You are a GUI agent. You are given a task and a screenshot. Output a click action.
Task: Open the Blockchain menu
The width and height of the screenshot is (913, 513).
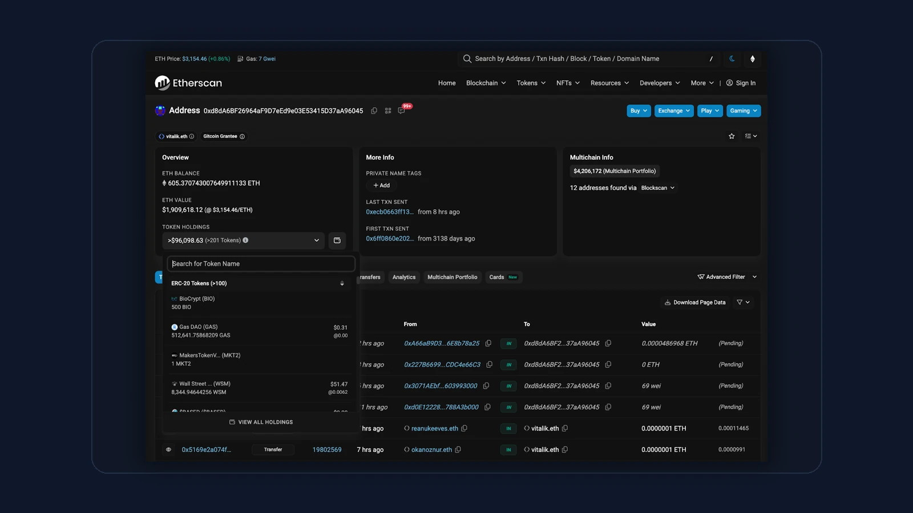[486, 83]
